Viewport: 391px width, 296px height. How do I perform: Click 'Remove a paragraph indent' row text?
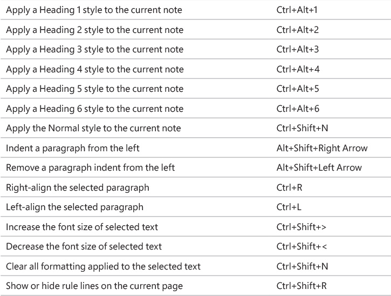tap(90, 168)
